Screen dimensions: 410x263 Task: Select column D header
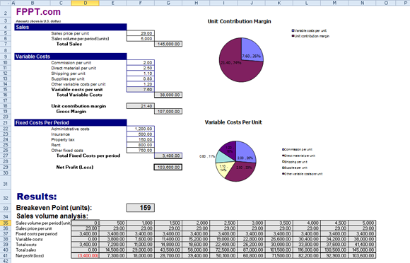(x=85, y=3)
